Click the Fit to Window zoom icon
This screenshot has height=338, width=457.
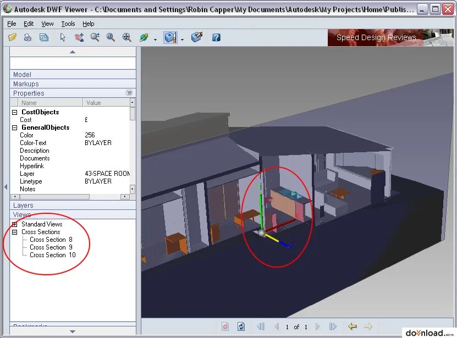point(126,37)
